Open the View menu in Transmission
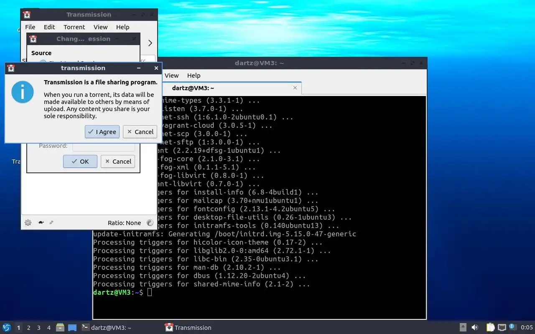The width and height of the screenshot is (535, 334). point(100,27)
